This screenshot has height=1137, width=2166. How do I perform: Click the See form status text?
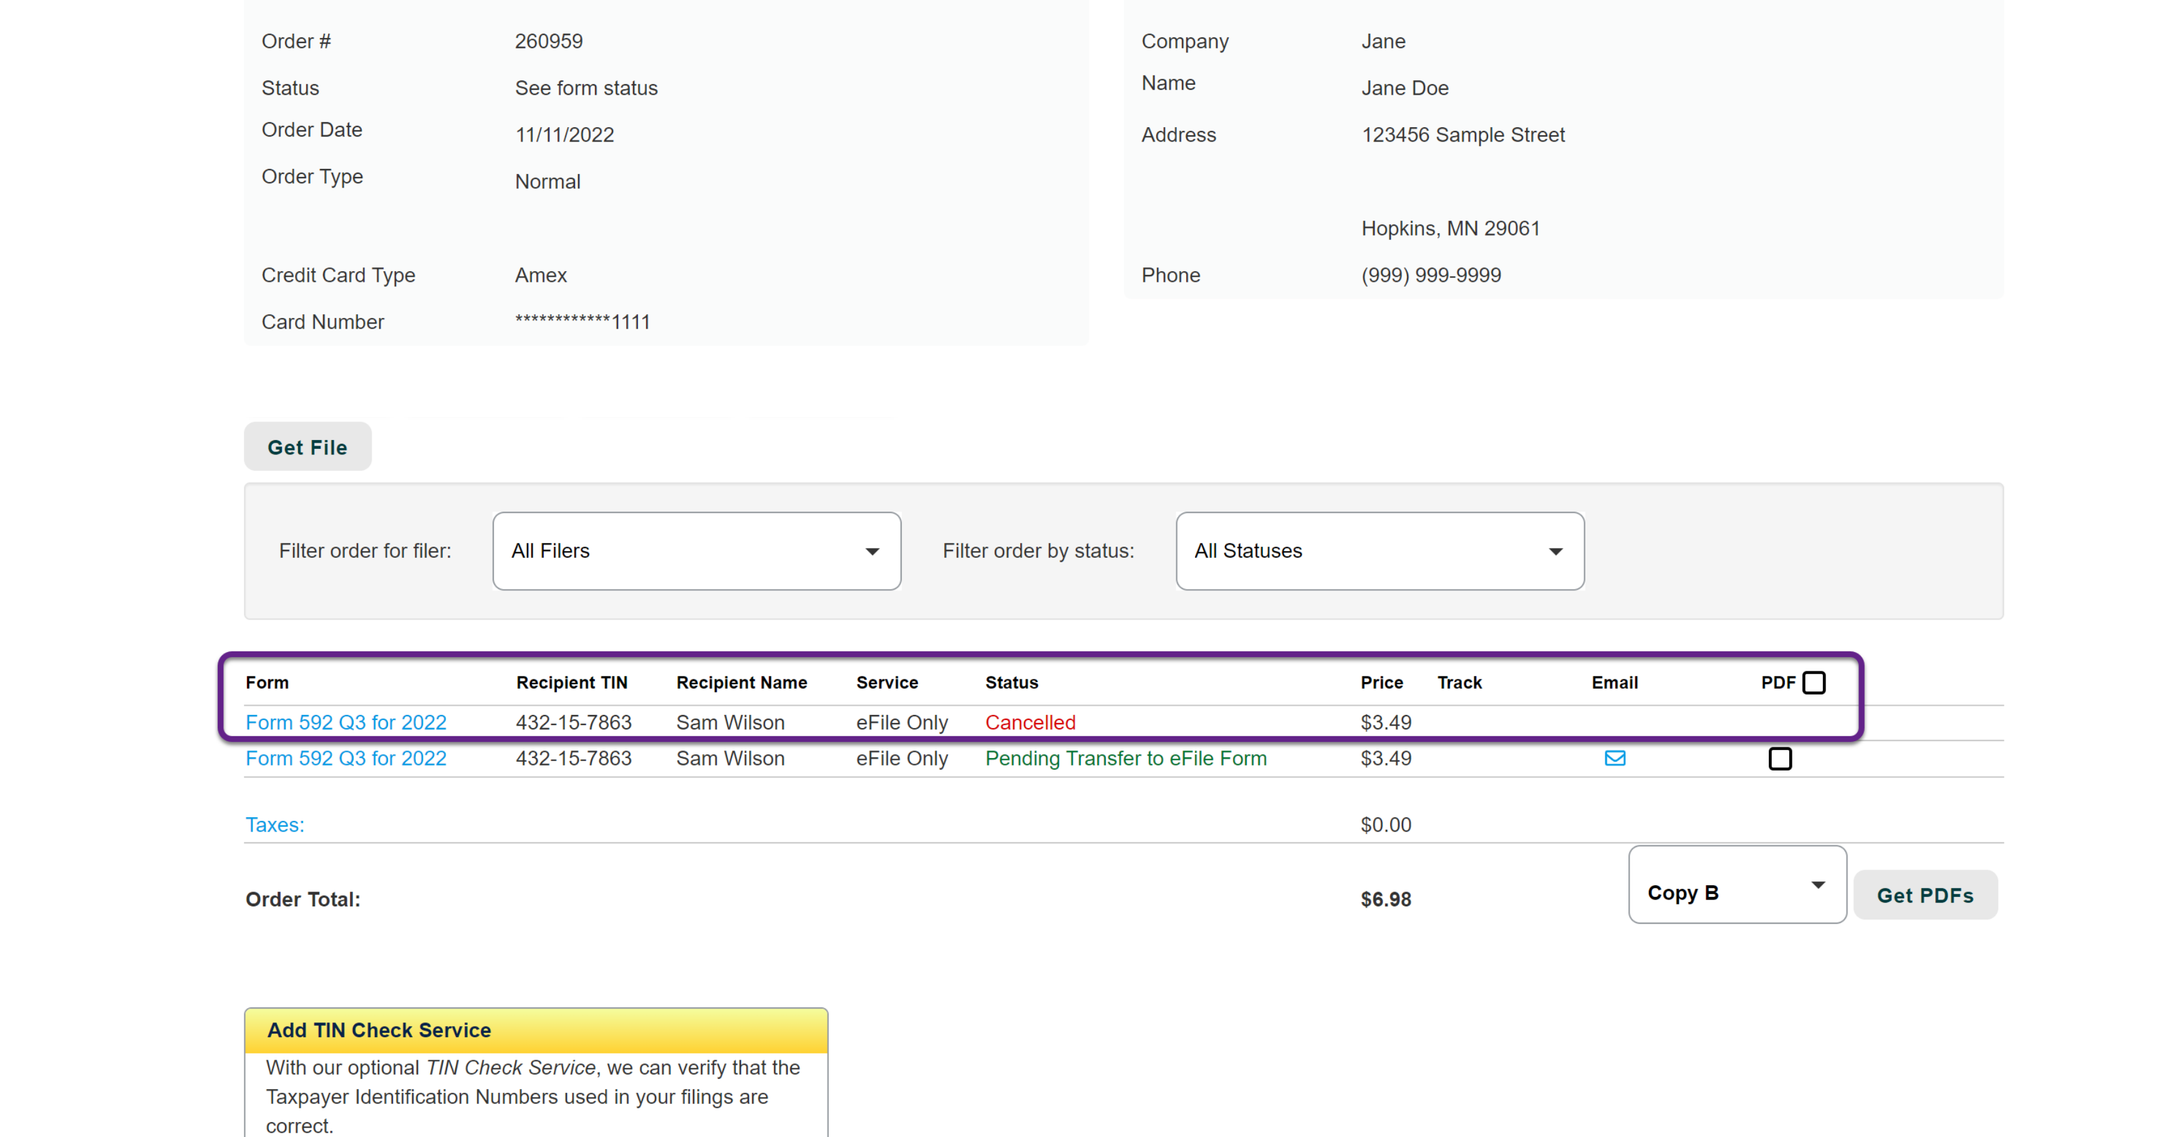click(586, 87)
